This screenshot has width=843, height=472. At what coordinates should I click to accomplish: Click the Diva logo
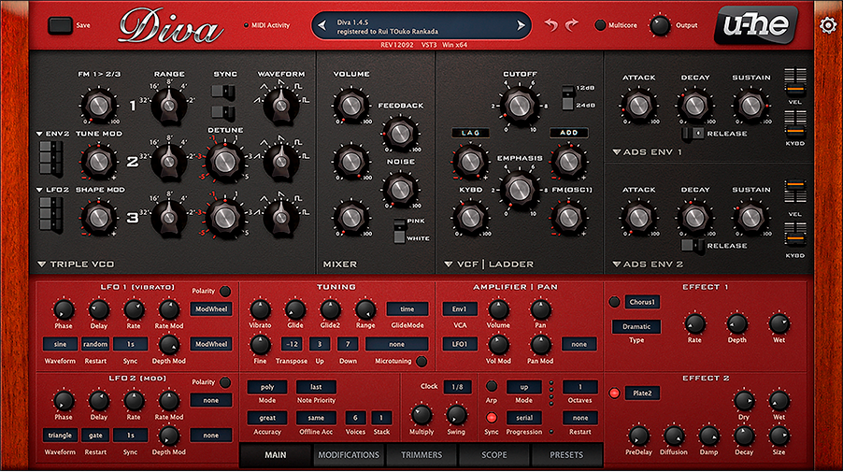170,26
